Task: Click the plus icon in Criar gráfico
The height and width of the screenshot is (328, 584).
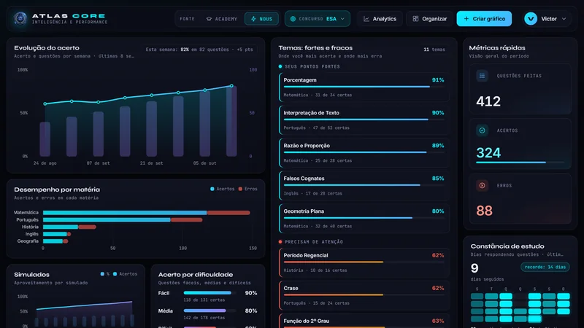Action: [x=466, y=19]
